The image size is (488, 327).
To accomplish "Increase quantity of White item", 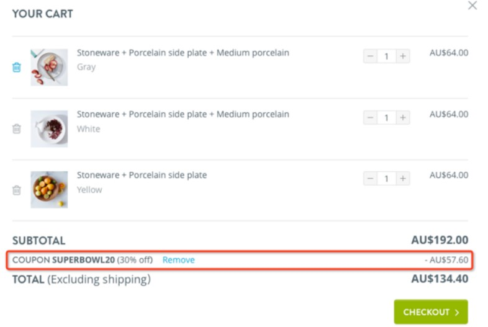I will pyautogui.click(x=403, y=117).
